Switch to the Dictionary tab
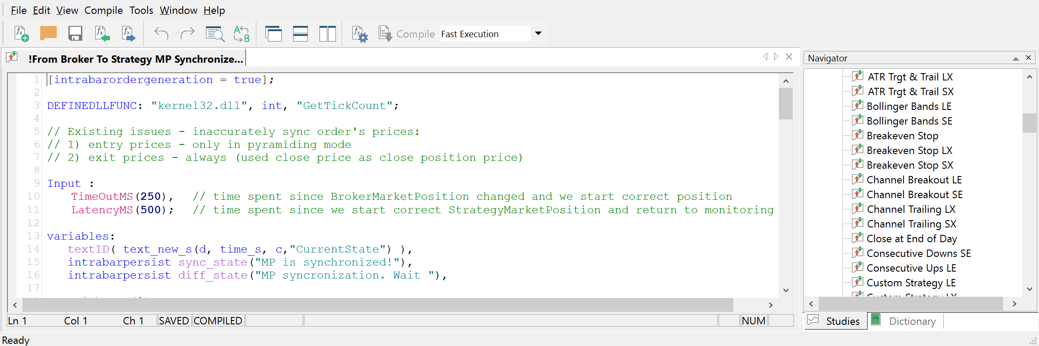 906,321
